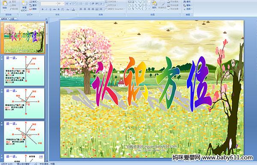Toggle text shadow effect
This screenshot has height=165, width=257.
click(x=59, y=9)
